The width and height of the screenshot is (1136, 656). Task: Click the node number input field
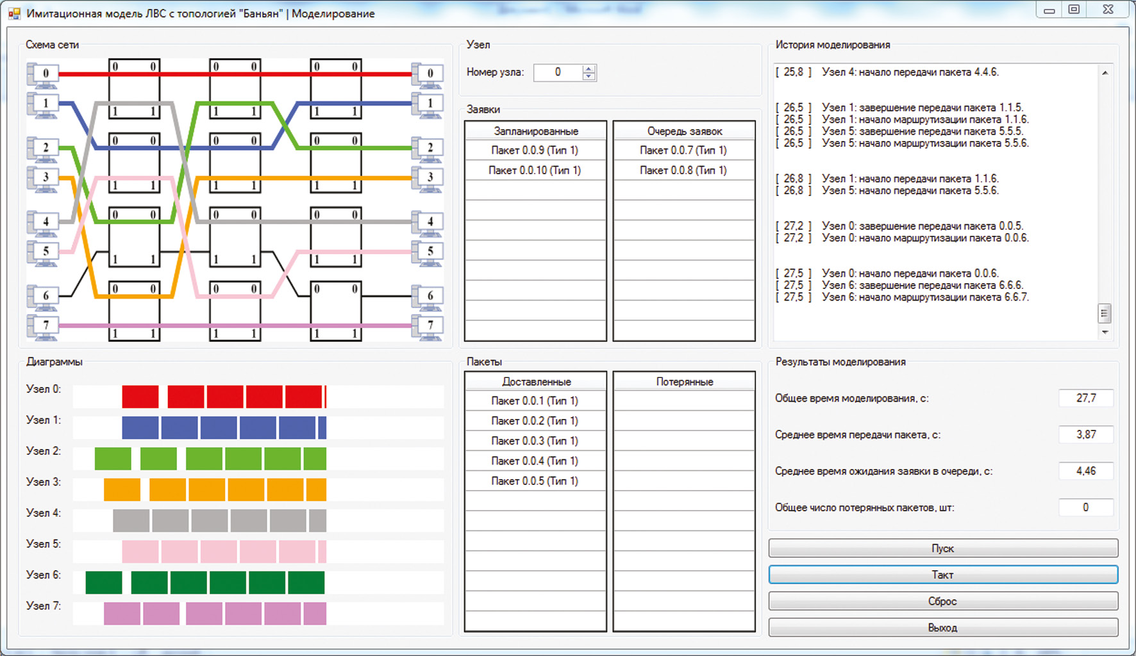click(558, 72)
